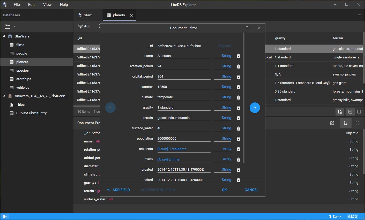This screenshot has height=220, width=365.
Task: Click the ADD FIELD button
Action: (118, 190)
